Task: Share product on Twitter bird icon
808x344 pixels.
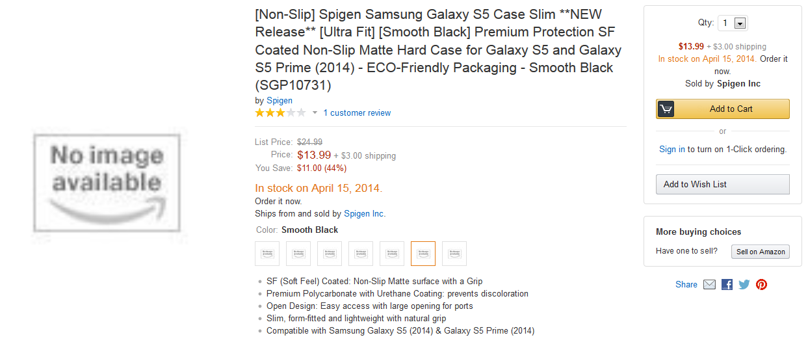Action: click(744, 284)
